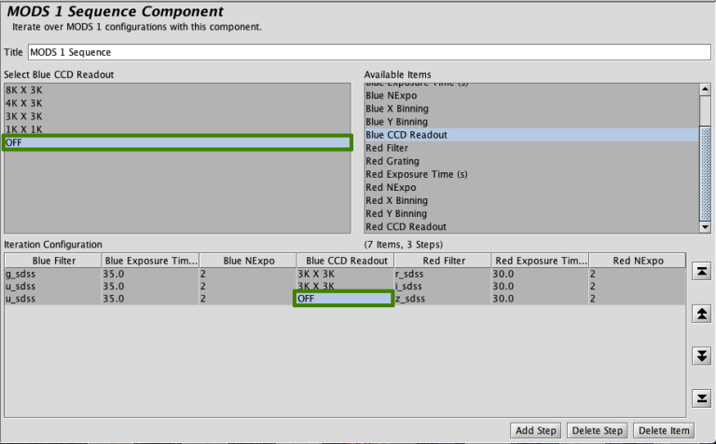Click the Blue Exposure Tim... column header
This screenshot has height=444, width=716.
tap(151, 261)
